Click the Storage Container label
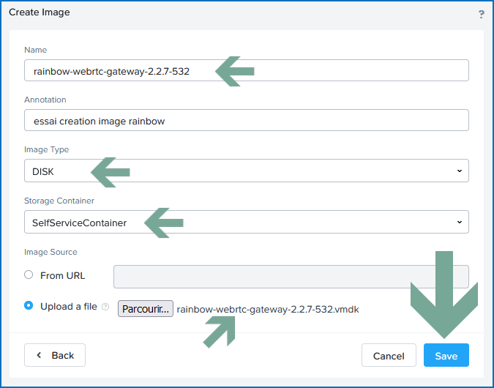494x388 pixels. tap(59, 201)
